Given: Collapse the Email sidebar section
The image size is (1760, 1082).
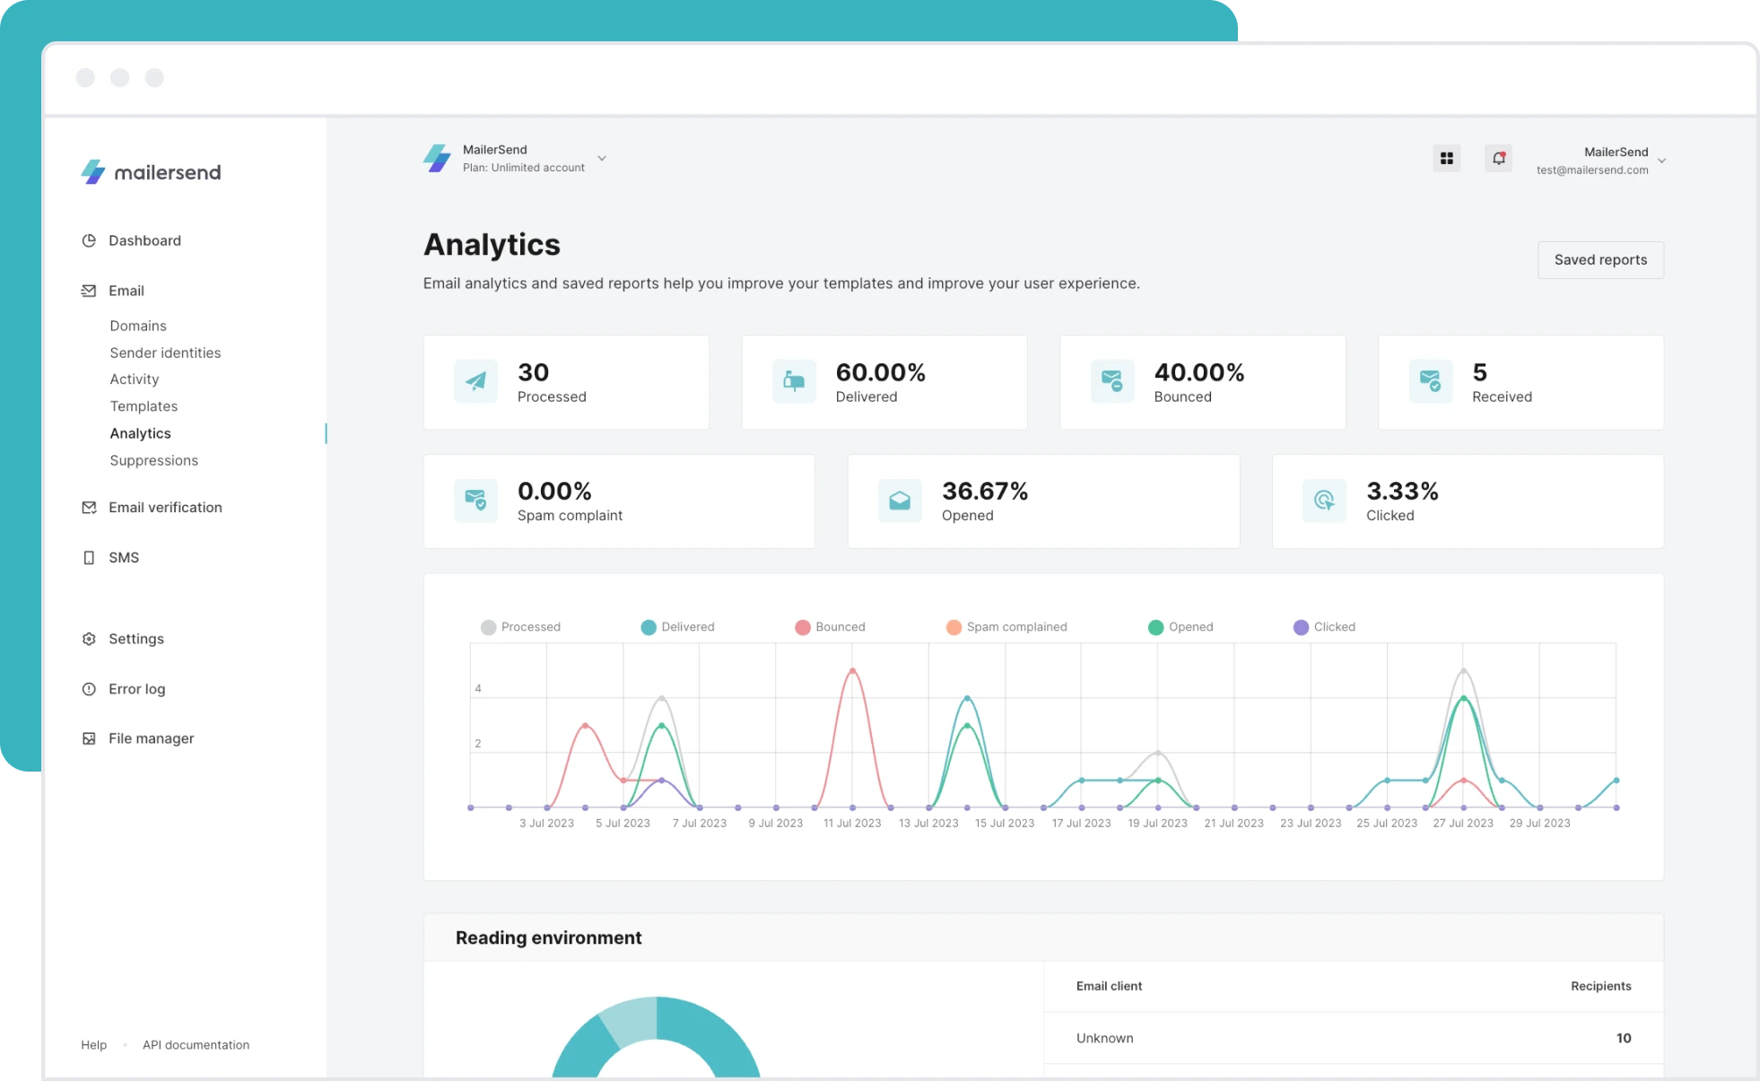Looking at the screenshot, I should coord(126,291).
